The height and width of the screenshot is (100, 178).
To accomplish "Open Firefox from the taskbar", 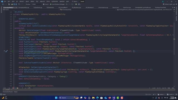I will click(110, 98).
